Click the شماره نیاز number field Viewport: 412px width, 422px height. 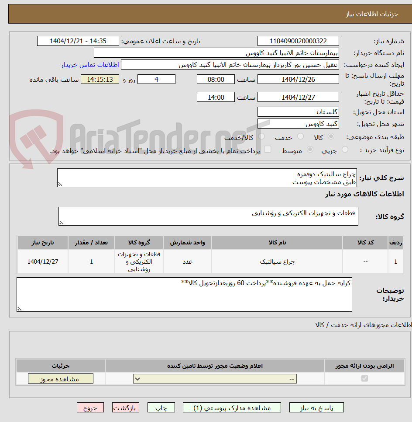click(x=298, y=41)
